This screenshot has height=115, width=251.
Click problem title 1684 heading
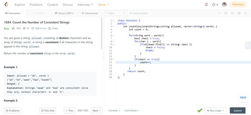click(x=37, y=22)
